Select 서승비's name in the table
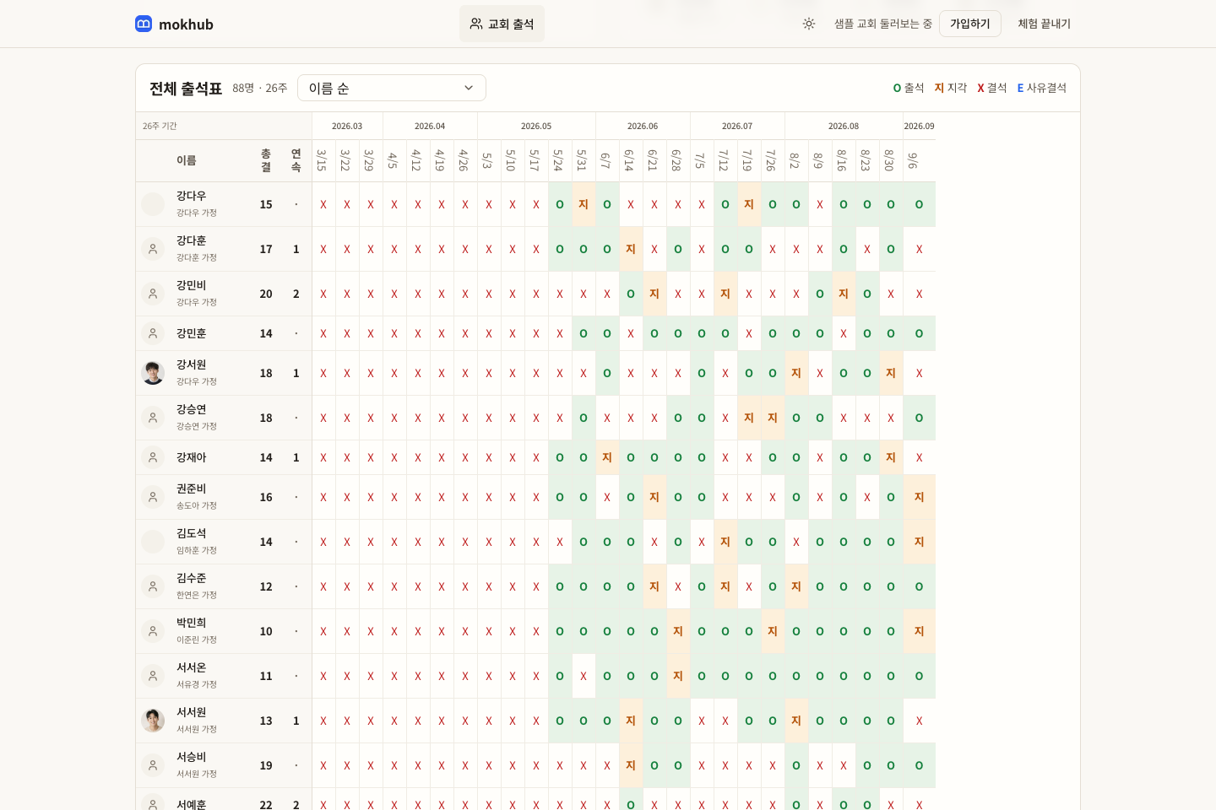 coord(191,757)
